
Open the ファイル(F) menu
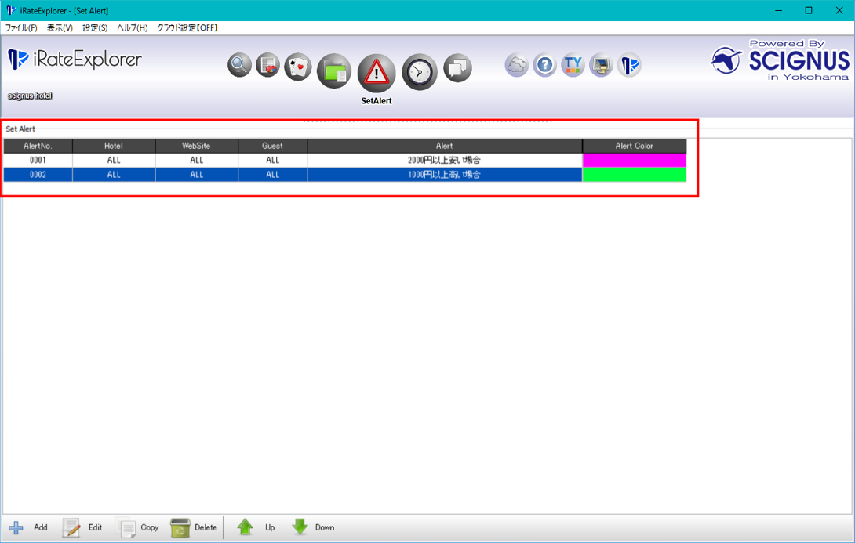(x=21, y=27)
